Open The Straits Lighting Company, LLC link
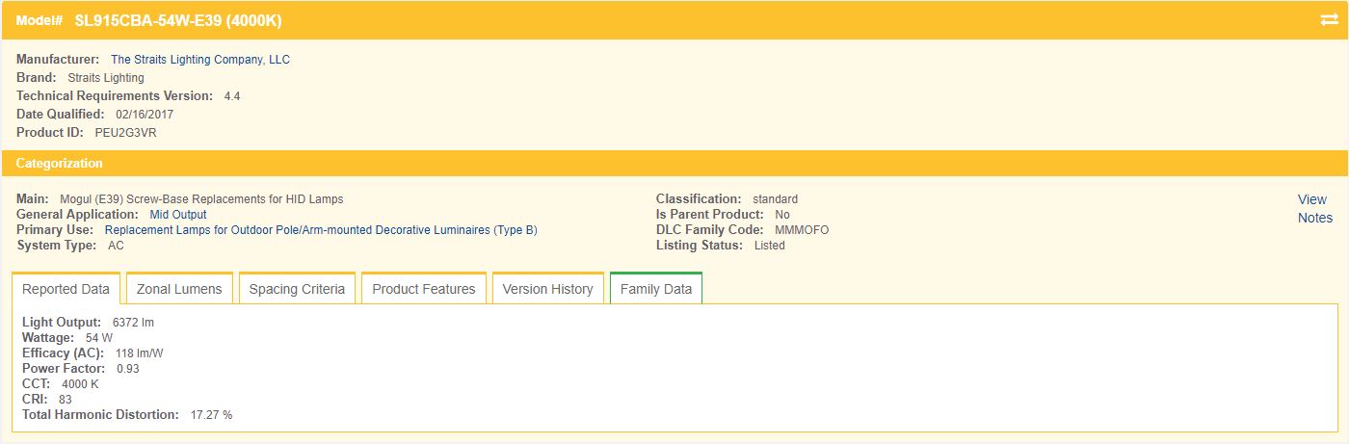This screenshot has height=444, width=1349. pyautogui.click(x=200, y=60)
